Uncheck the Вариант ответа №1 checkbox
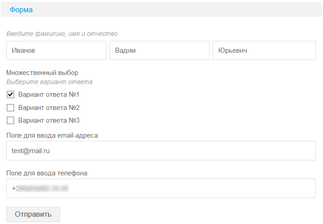This screenshot has height=224, width=323. point(10,95)
